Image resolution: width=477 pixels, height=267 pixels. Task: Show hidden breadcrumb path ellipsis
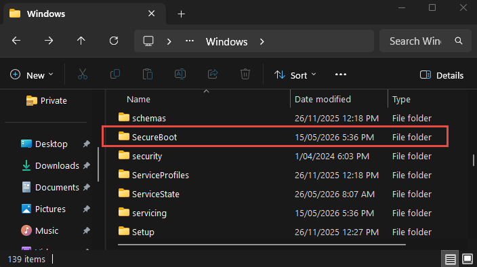tap(190, 41)
